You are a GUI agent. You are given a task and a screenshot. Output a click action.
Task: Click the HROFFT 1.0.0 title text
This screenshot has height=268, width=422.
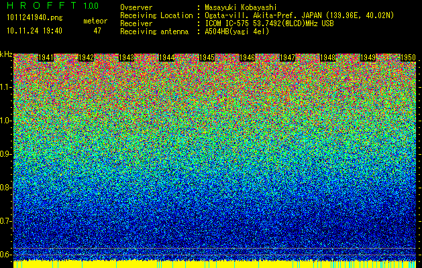click(53, 5)
